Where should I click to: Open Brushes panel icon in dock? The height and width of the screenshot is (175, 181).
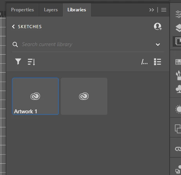point(179,75)
